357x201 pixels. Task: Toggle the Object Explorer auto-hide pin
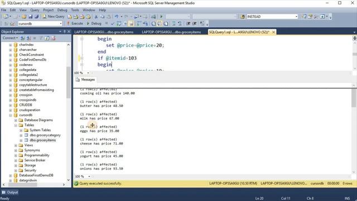65,32
